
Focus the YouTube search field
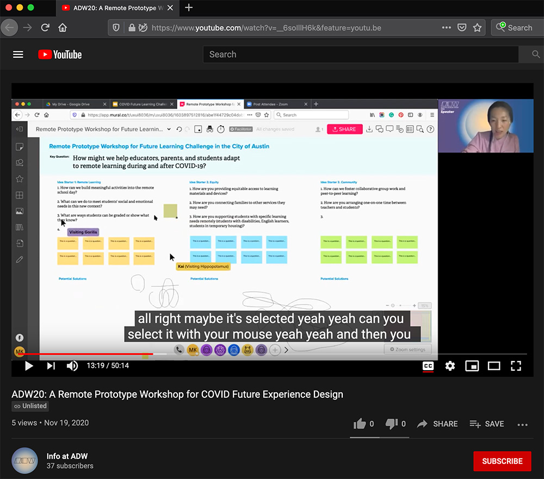[361, 54]
